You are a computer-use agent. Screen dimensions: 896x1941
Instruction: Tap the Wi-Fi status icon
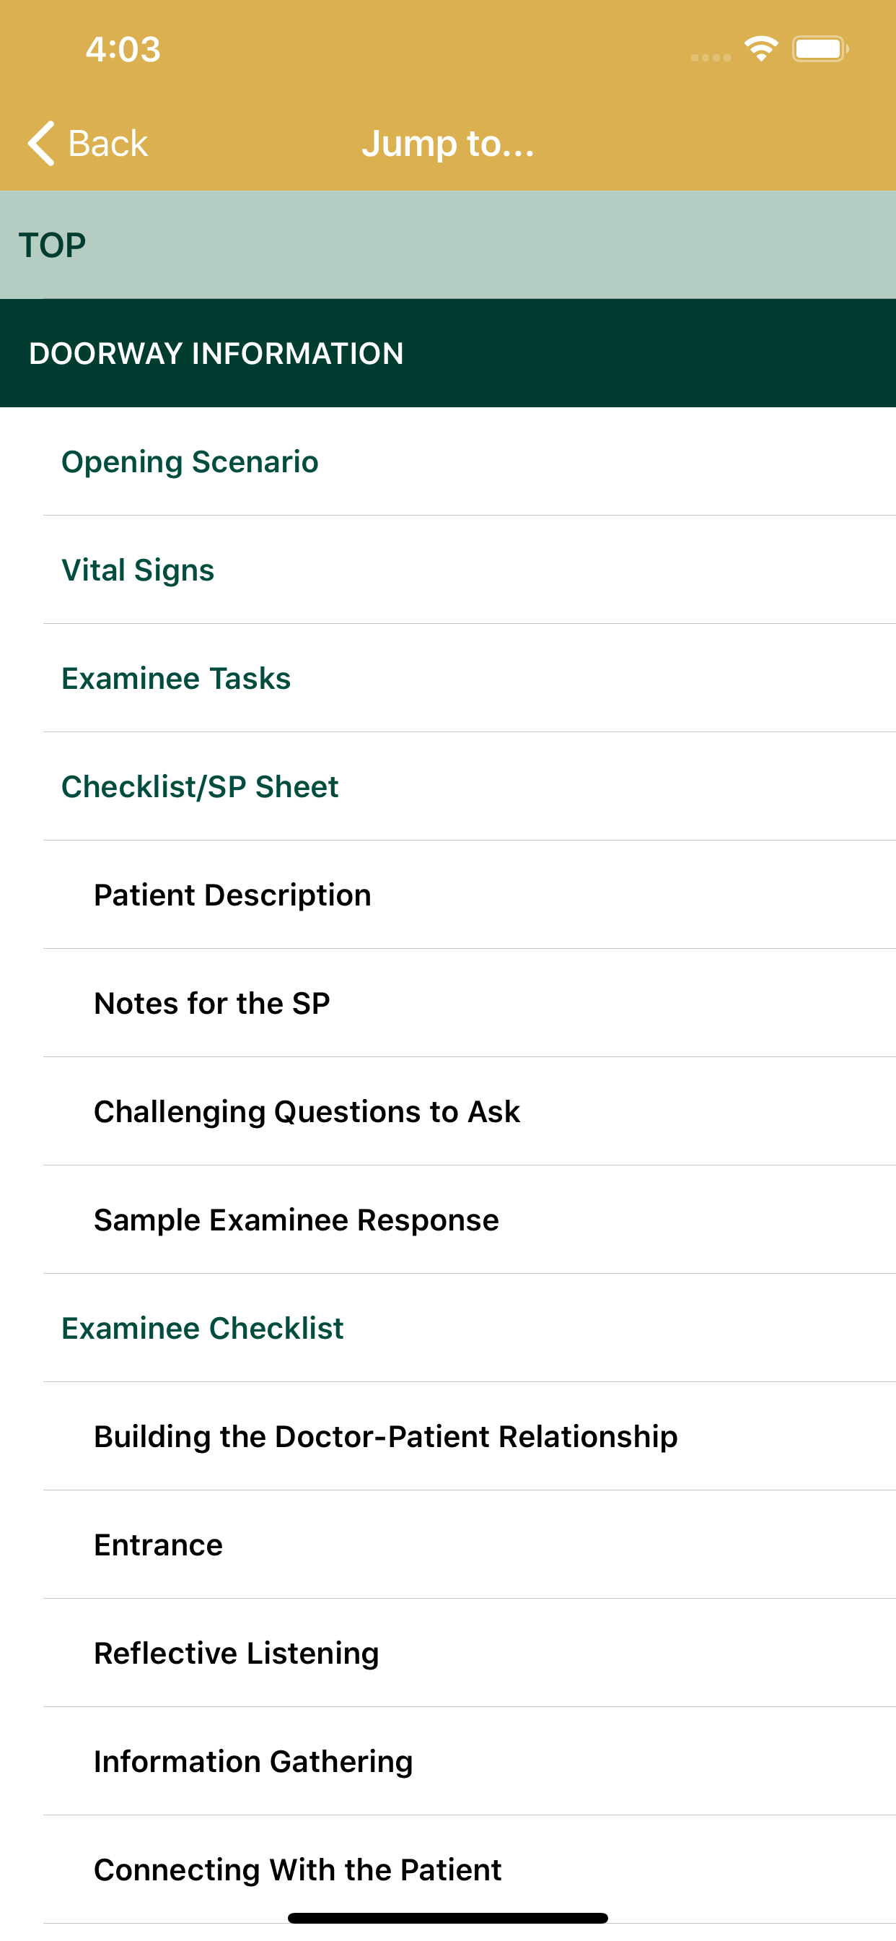pos(760,49)
